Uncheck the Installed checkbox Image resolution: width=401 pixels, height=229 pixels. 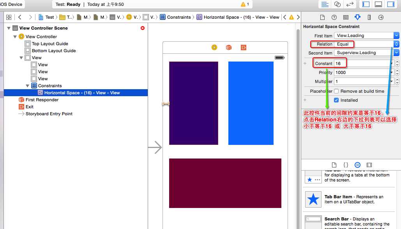coord(337,100)
